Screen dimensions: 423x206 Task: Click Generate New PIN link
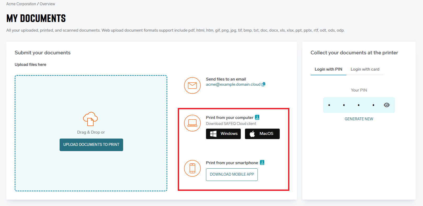coord(359,119)
